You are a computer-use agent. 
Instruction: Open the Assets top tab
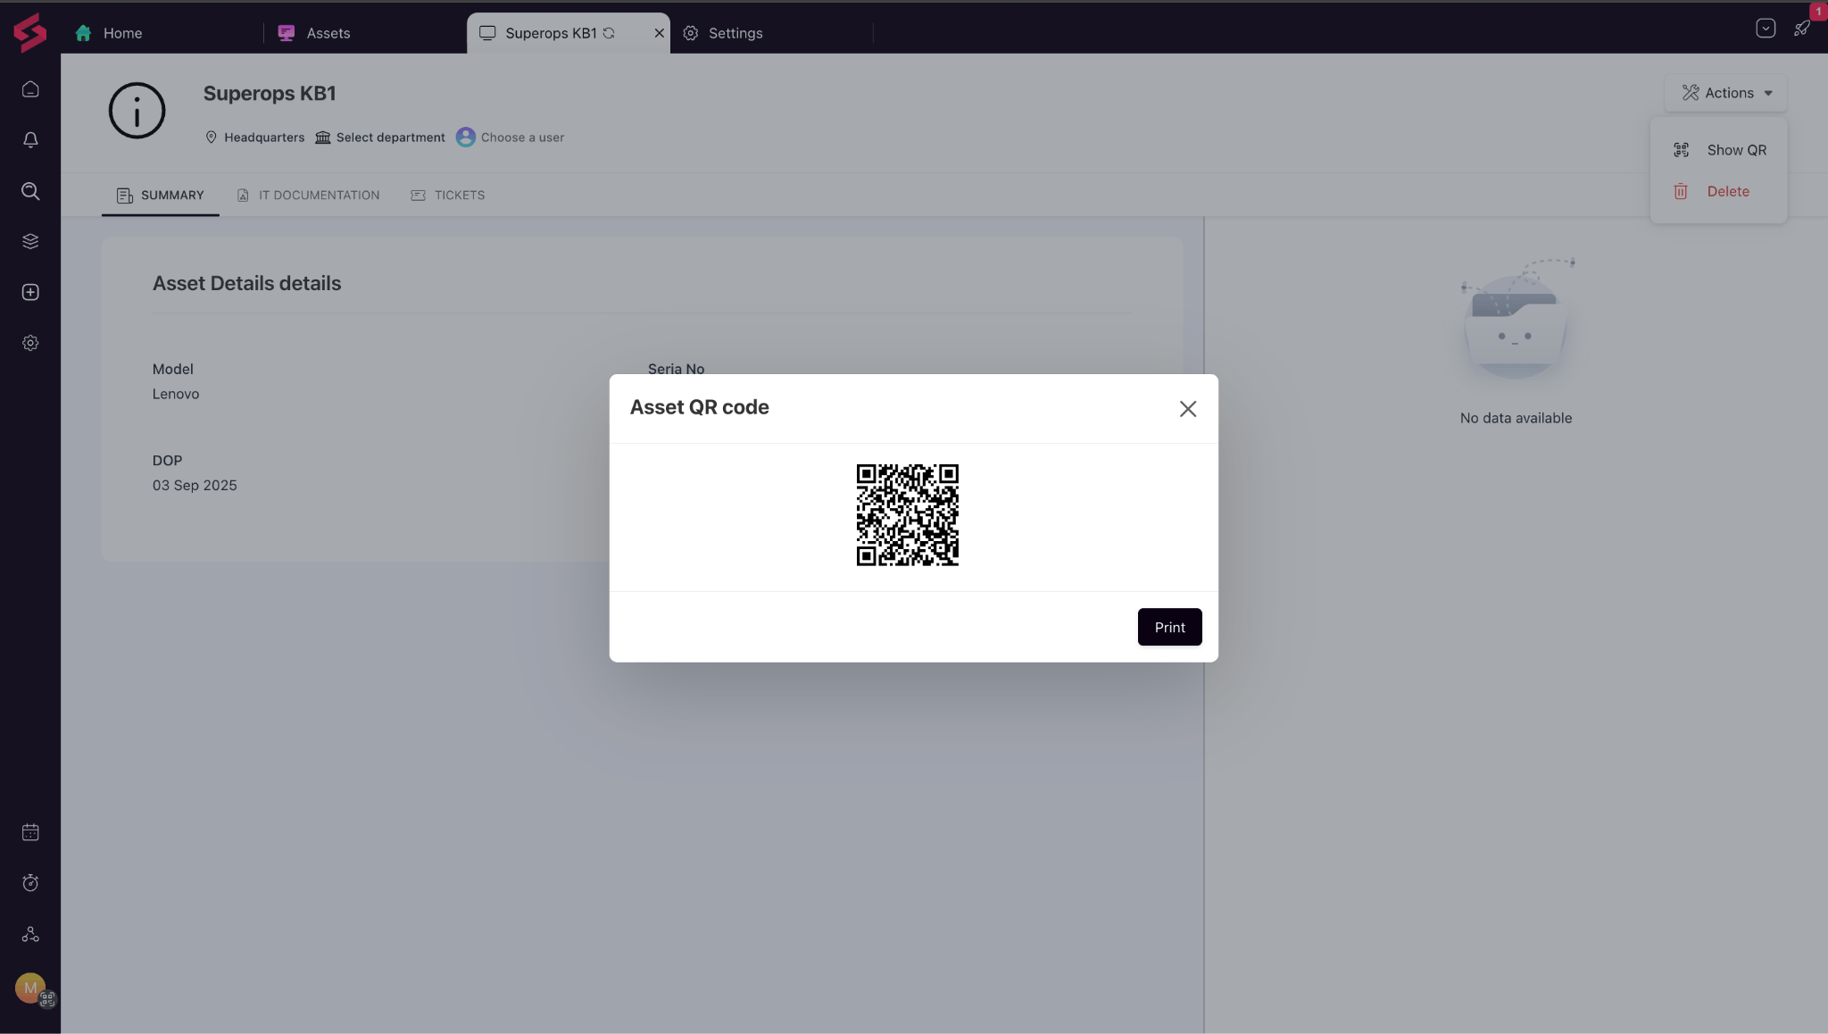tap(328, 33)
